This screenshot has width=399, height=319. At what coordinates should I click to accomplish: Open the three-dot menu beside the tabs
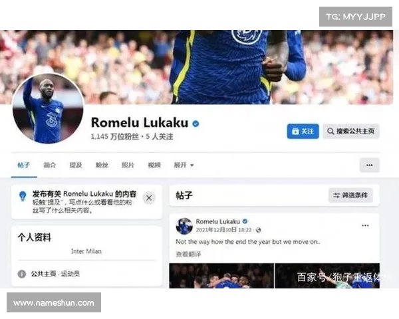370,165
